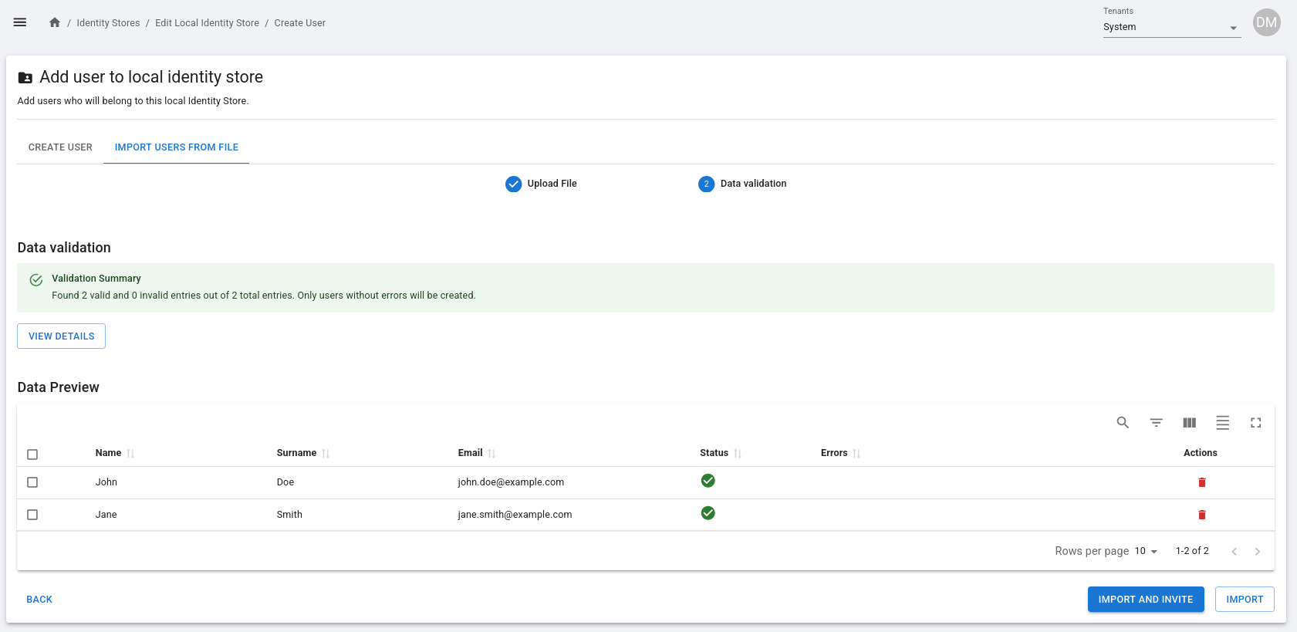The width and height of the screenshot is (1297, 632).
Task: Select all rows checkbox in header
Action: click(x=32, y=455)
